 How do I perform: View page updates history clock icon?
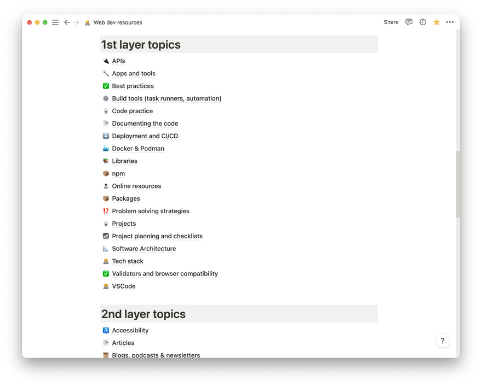422,22
